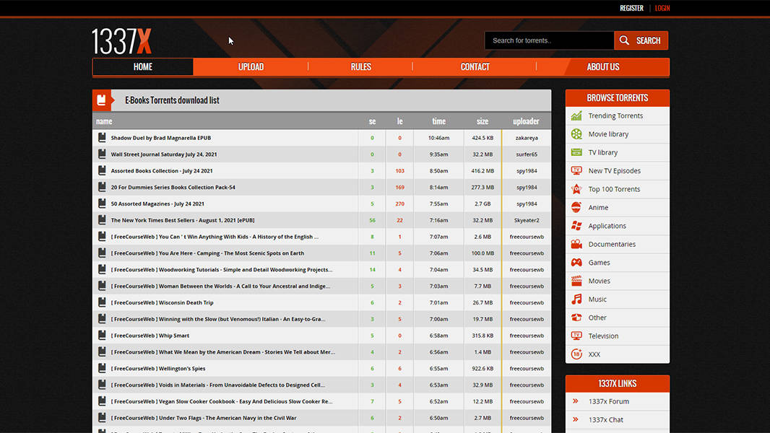
Task: Open the Trending Torrents link
Action: (615, 115)
